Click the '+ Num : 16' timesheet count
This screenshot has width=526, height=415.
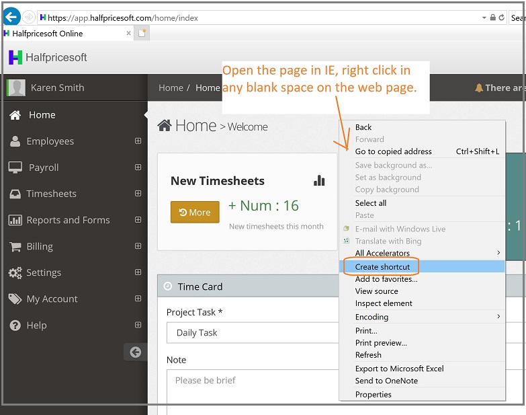263,206
